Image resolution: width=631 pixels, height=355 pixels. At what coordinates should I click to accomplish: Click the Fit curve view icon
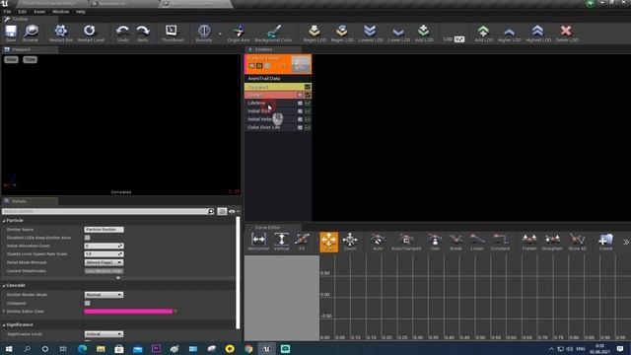tap(302, 242)
